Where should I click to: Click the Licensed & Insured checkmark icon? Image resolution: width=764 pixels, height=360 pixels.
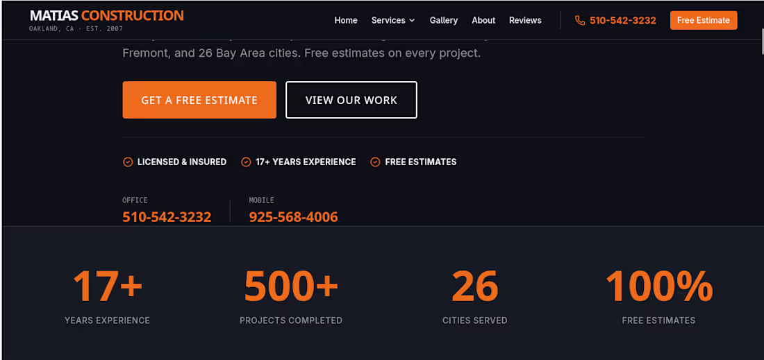[128, 162]
